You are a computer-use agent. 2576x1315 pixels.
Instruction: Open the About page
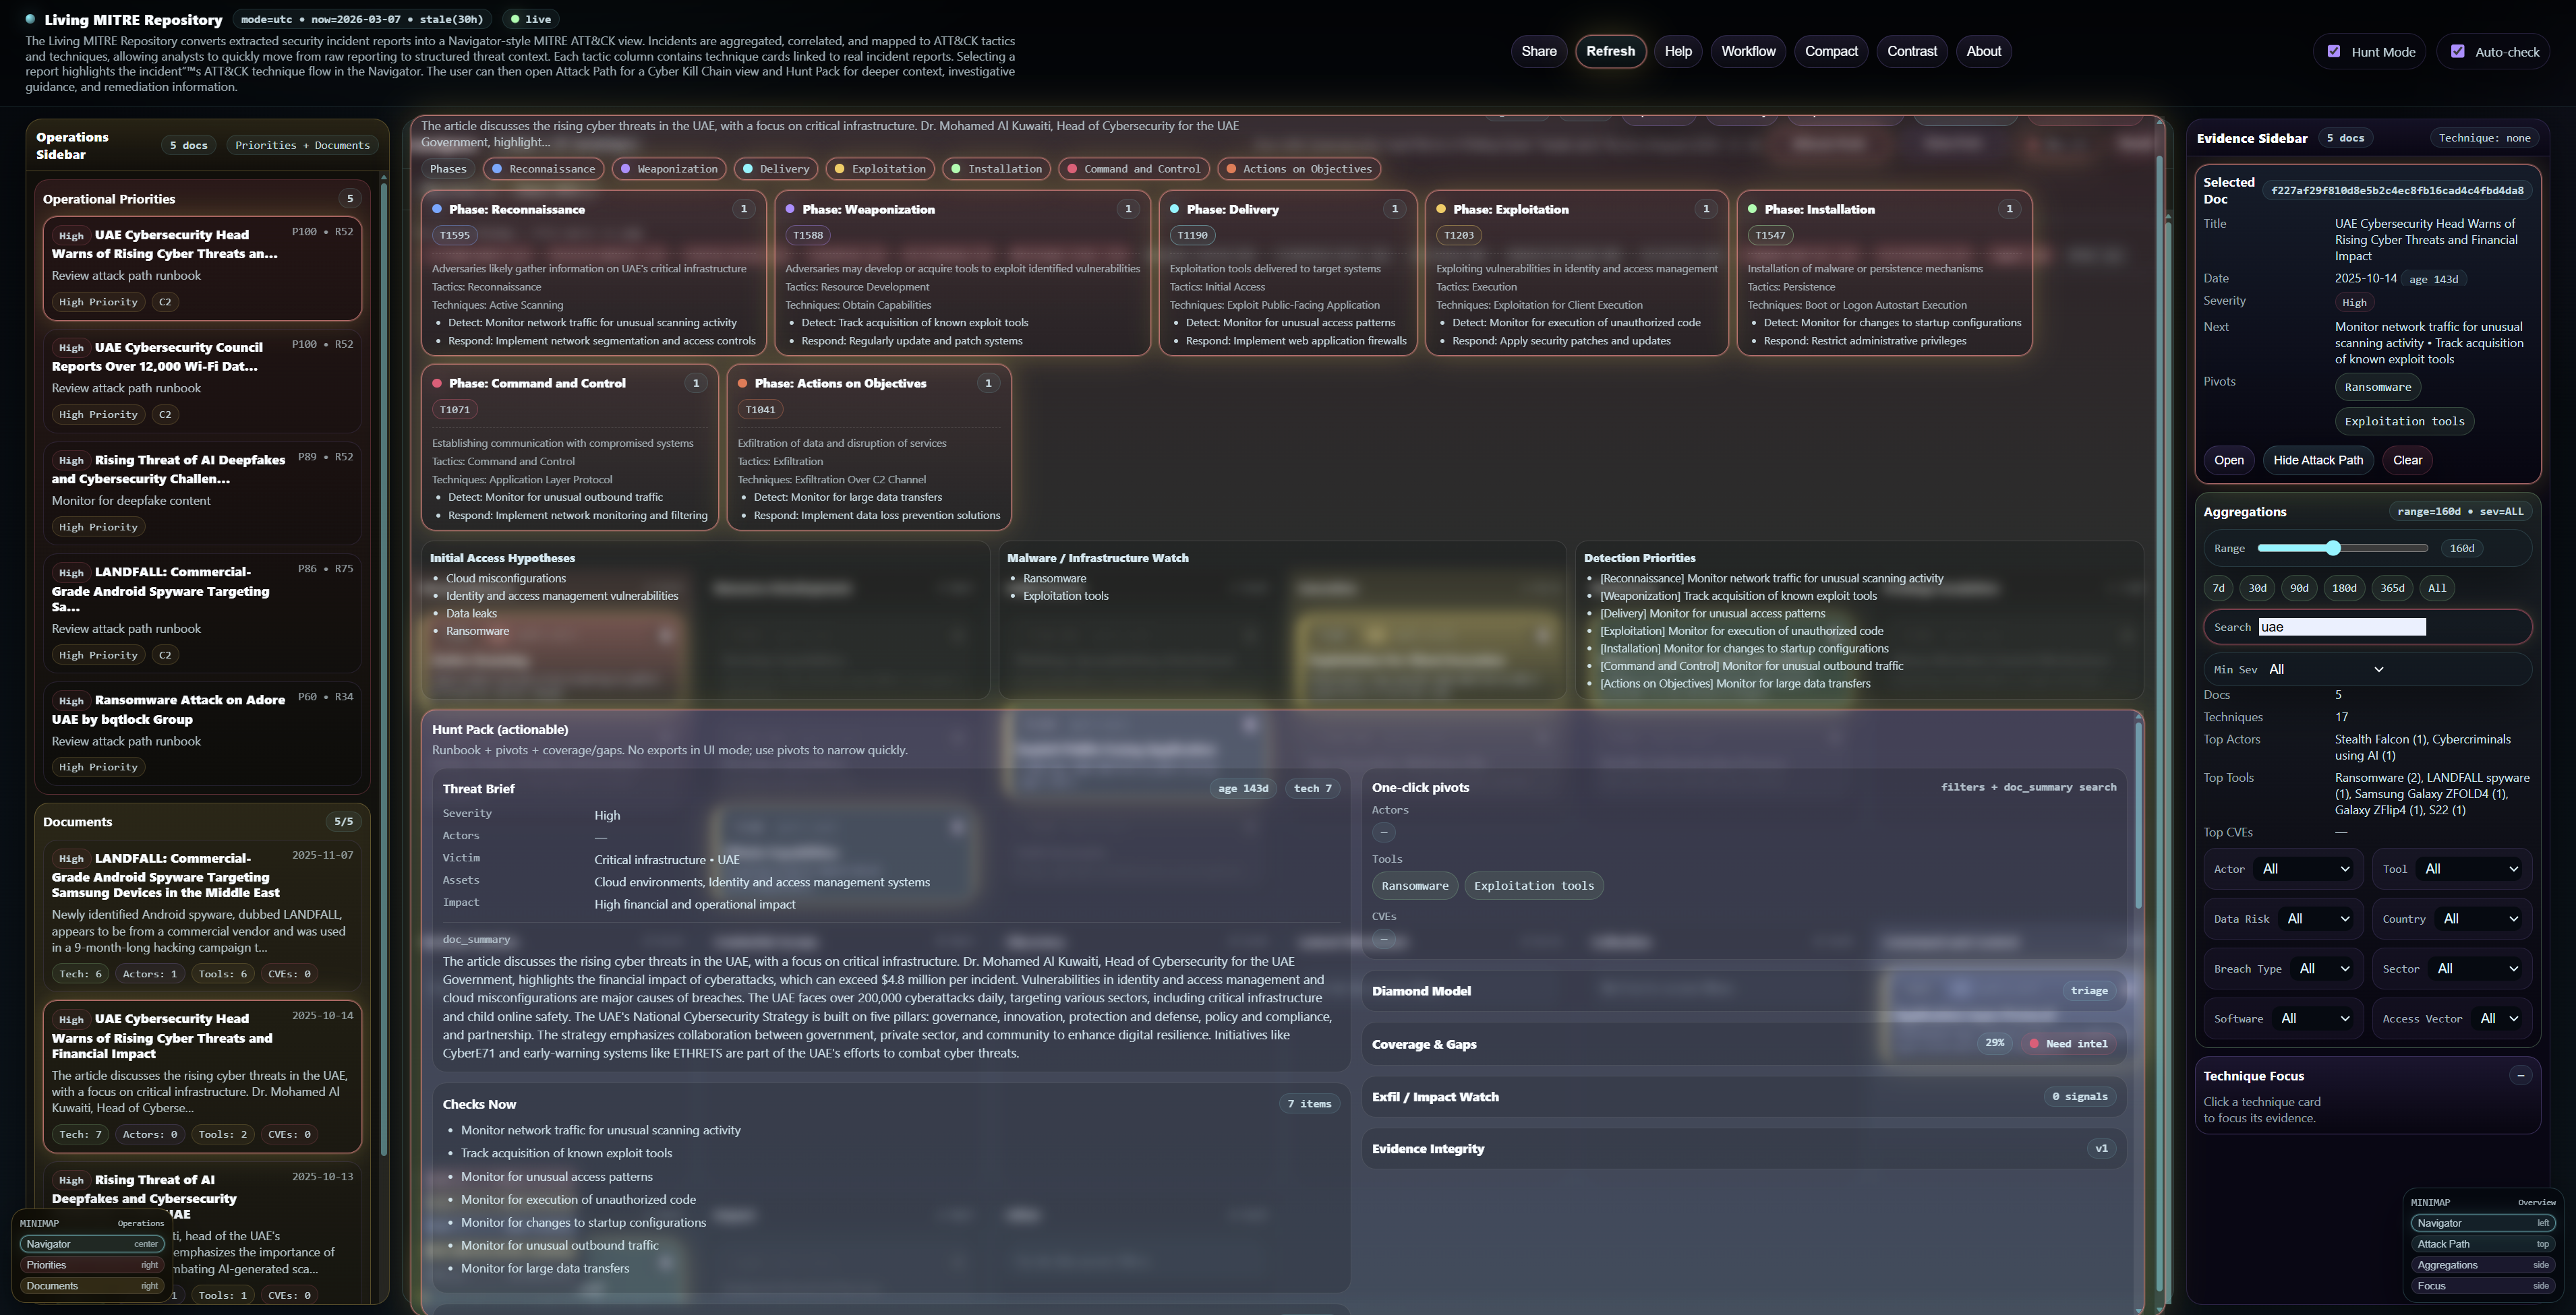pyautogui.click(x=1983, y=51)
